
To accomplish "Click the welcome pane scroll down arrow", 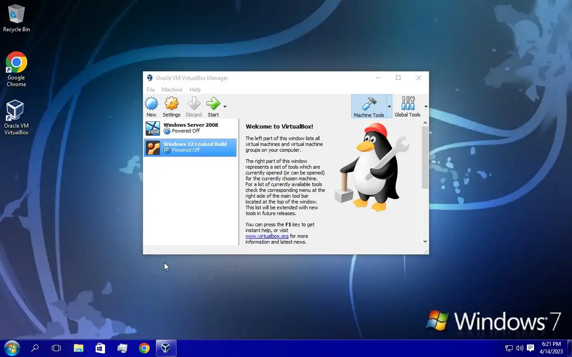I will tap(425, 241).
